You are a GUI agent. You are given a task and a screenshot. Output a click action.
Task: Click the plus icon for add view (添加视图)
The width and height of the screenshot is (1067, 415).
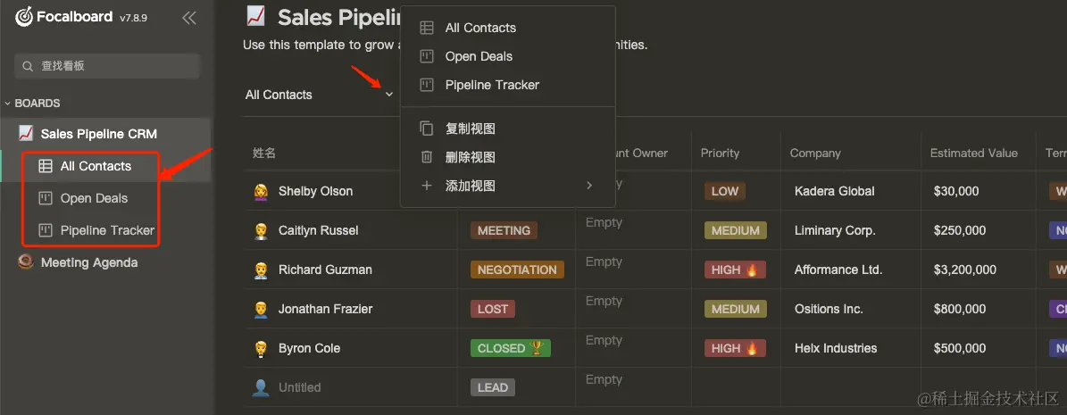(427, 186)
